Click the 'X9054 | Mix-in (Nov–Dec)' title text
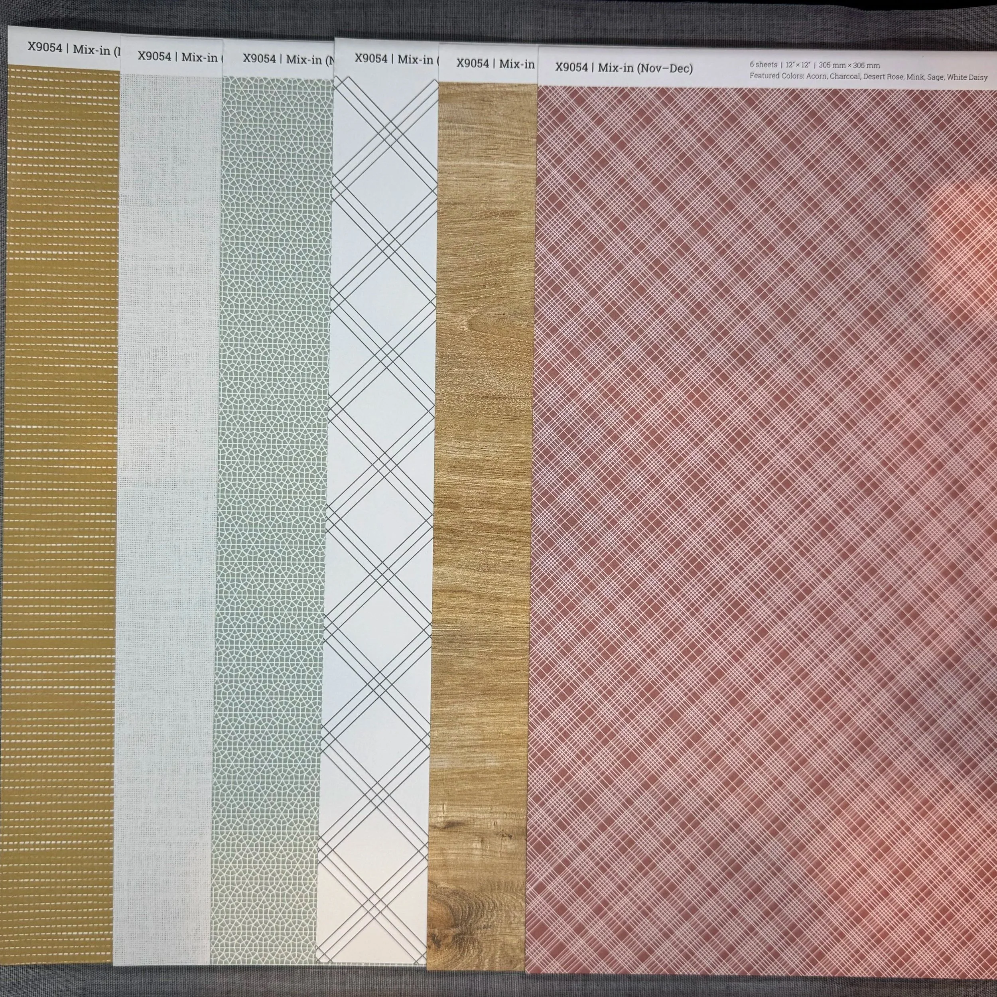Image resolution: width=997 pixels, height=997 pixels. point(623,67)
